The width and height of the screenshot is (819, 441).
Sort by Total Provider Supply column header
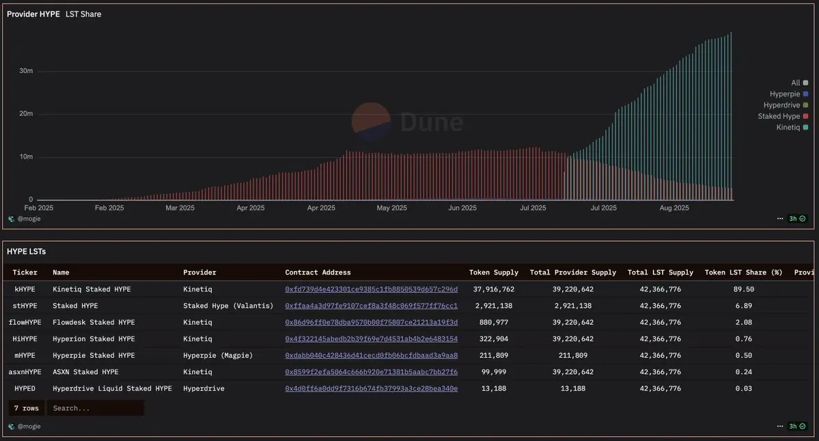tap(573, 272)
